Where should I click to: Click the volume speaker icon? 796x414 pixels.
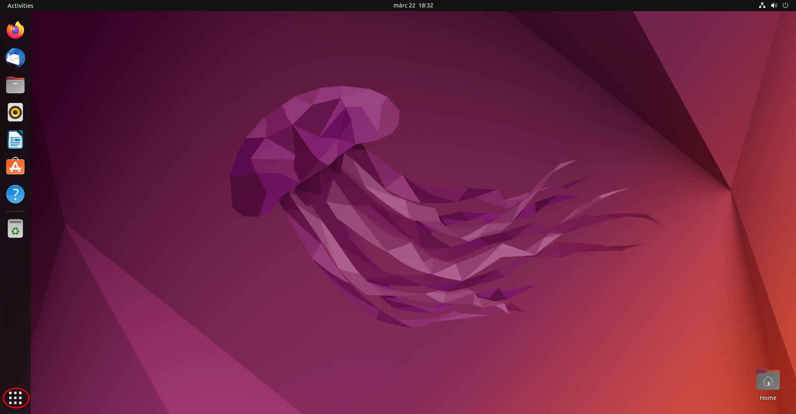coord(774,5)
